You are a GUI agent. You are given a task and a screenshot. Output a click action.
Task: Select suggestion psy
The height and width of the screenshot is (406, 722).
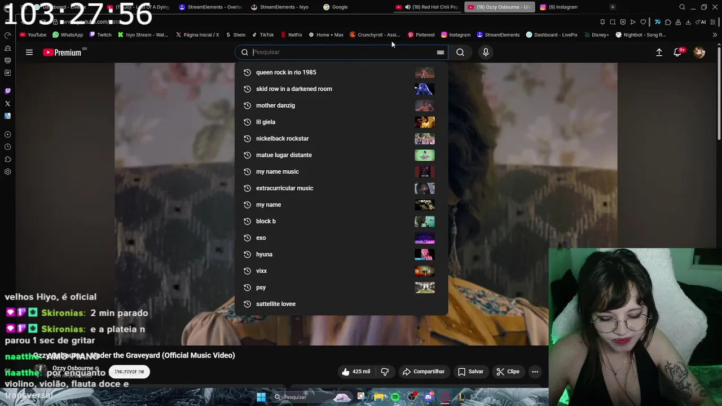click(x=341, y=288)
